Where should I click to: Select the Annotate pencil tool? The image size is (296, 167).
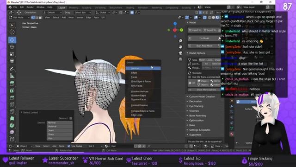click(x=12, y=69)
